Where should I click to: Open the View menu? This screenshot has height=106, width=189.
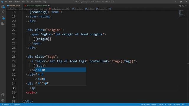[x=23, y=2]
